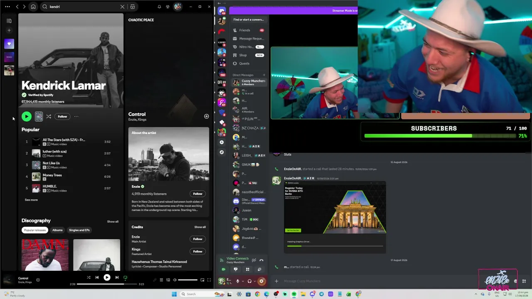
Task: Open more options for Kendrick Lamar
Action: [76, 117]
